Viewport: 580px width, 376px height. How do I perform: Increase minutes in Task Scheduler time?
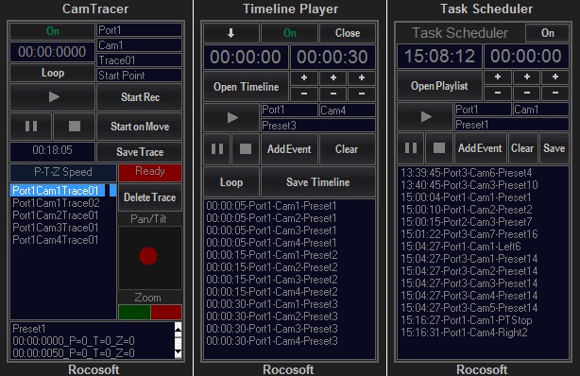click(x=527, y=77)
